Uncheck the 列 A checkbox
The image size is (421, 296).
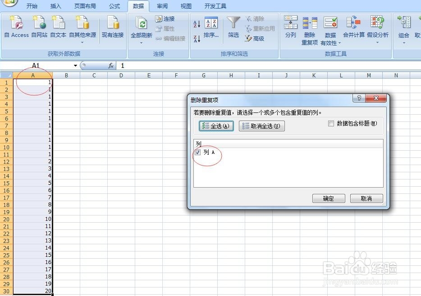coord(197,152)
